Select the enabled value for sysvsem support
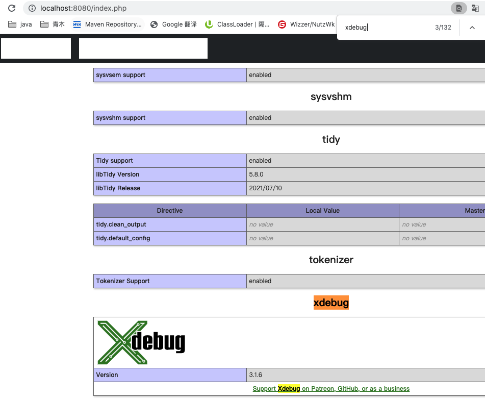This screenshot has width=485, height=402. point(260,75)
